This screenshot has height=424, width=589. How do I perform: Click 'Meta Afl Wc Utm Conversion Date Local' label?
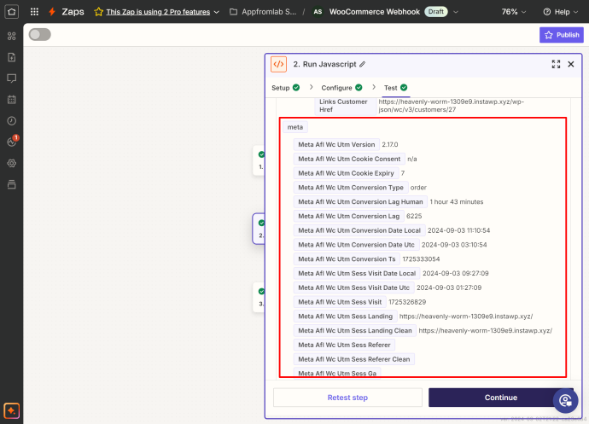pos(359,230)
